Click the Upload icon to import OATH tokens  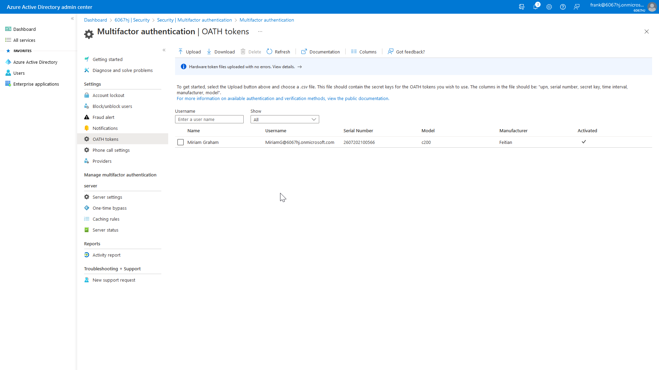tap(180, 51)
